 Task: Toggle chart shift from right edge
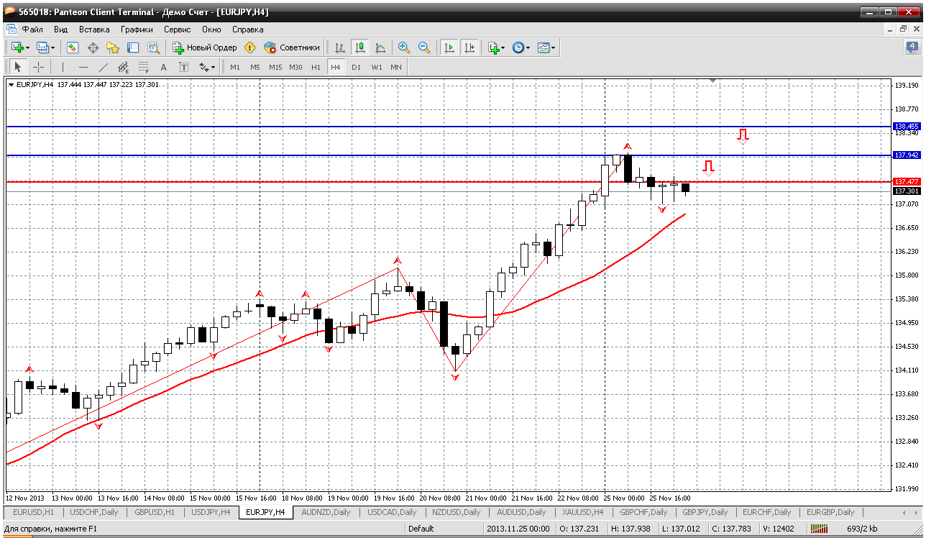(469, 47)
